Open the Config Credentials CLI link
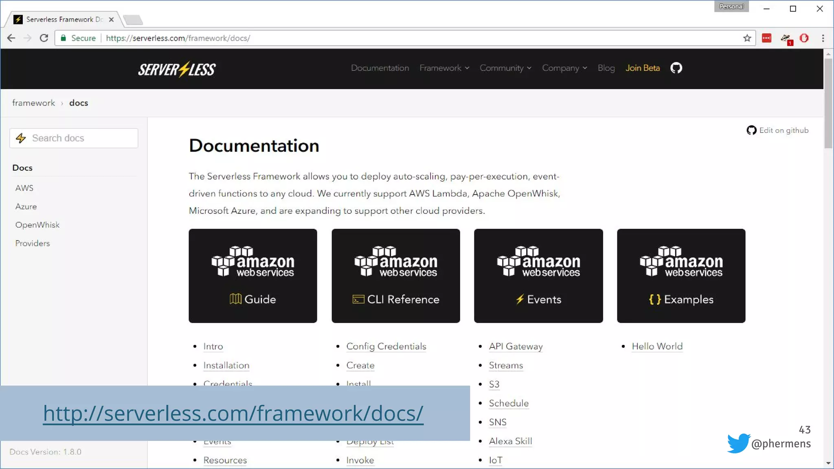 (x=386, y=346)
